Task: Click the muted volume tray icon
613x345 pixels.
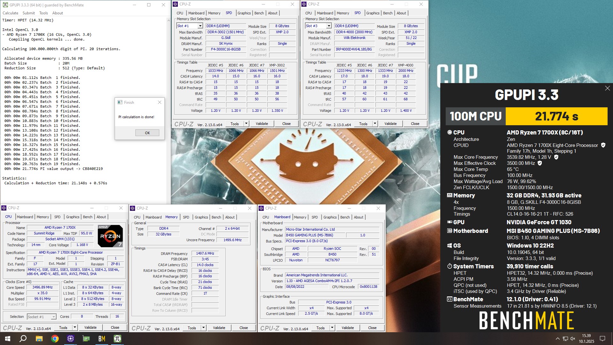Action: click(x=573, y=339)
